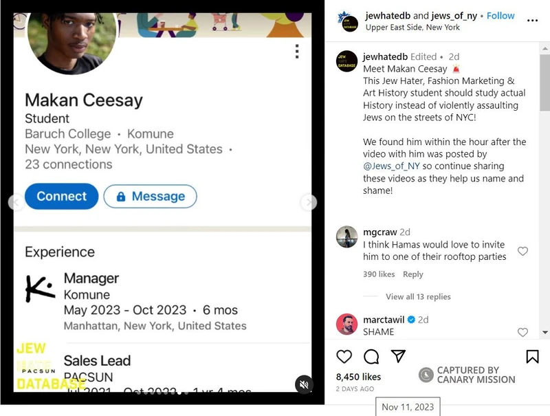Viewport: 550px width, 416px height.
Task: Share the post with the paper plane icon
Action: click(398, 357)
